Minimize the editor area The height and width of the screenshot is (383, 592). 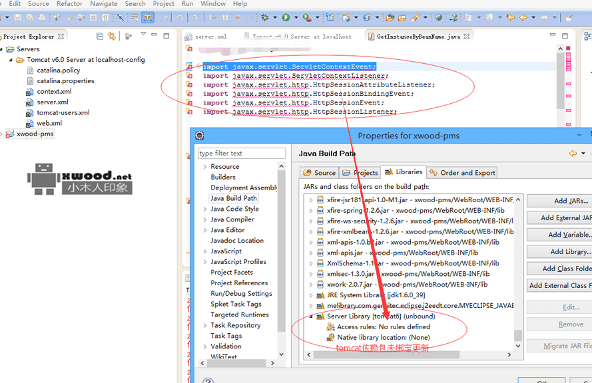tap(553, 35)
